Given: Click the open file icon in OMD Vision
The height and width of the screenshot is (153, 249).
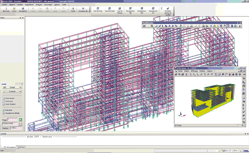Looking at the screenshot, I should tap(176, 74).
